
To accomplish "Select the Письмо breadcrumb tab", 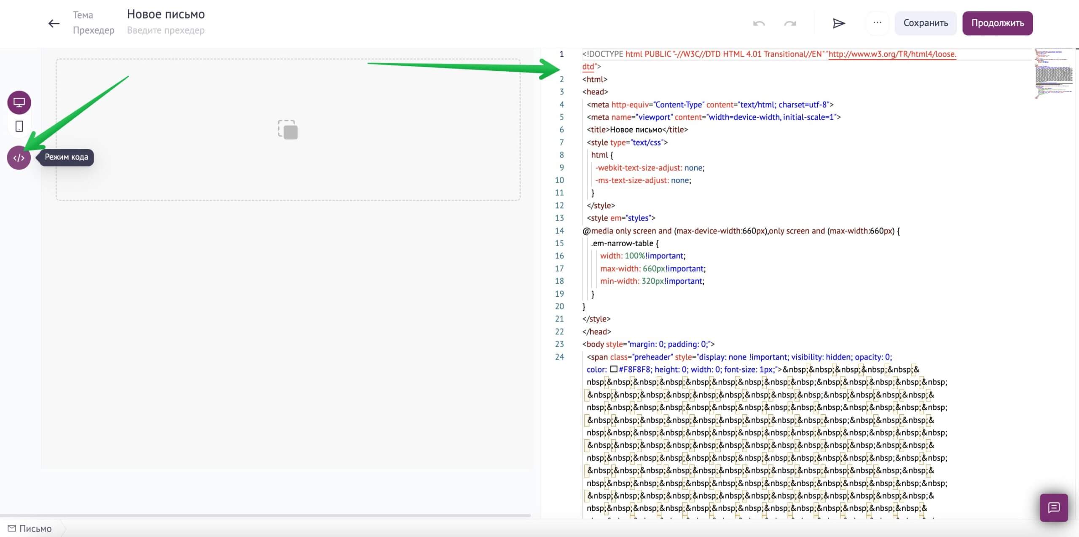I will click(x=35, y=529).
